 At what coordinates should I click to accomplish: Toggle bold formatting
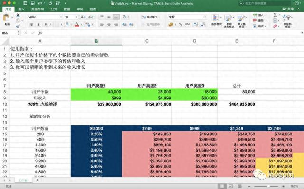click(x=32, y=24)
